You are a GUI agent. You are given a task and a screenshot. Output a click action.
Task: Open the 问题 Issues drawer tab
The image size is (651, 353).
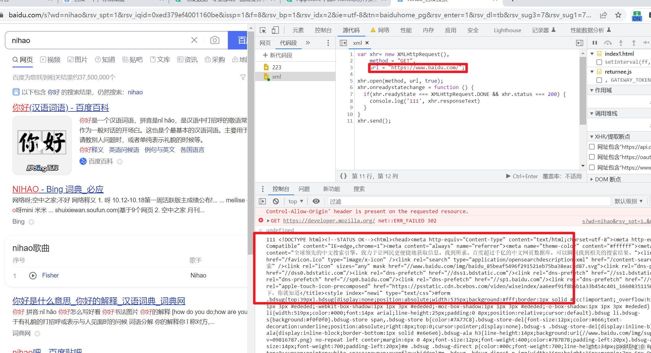(x=304, y=189)
